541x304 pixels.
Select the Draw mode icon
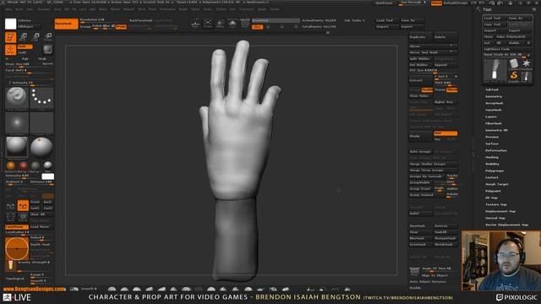pyautogui.click(x=11, y=50)
